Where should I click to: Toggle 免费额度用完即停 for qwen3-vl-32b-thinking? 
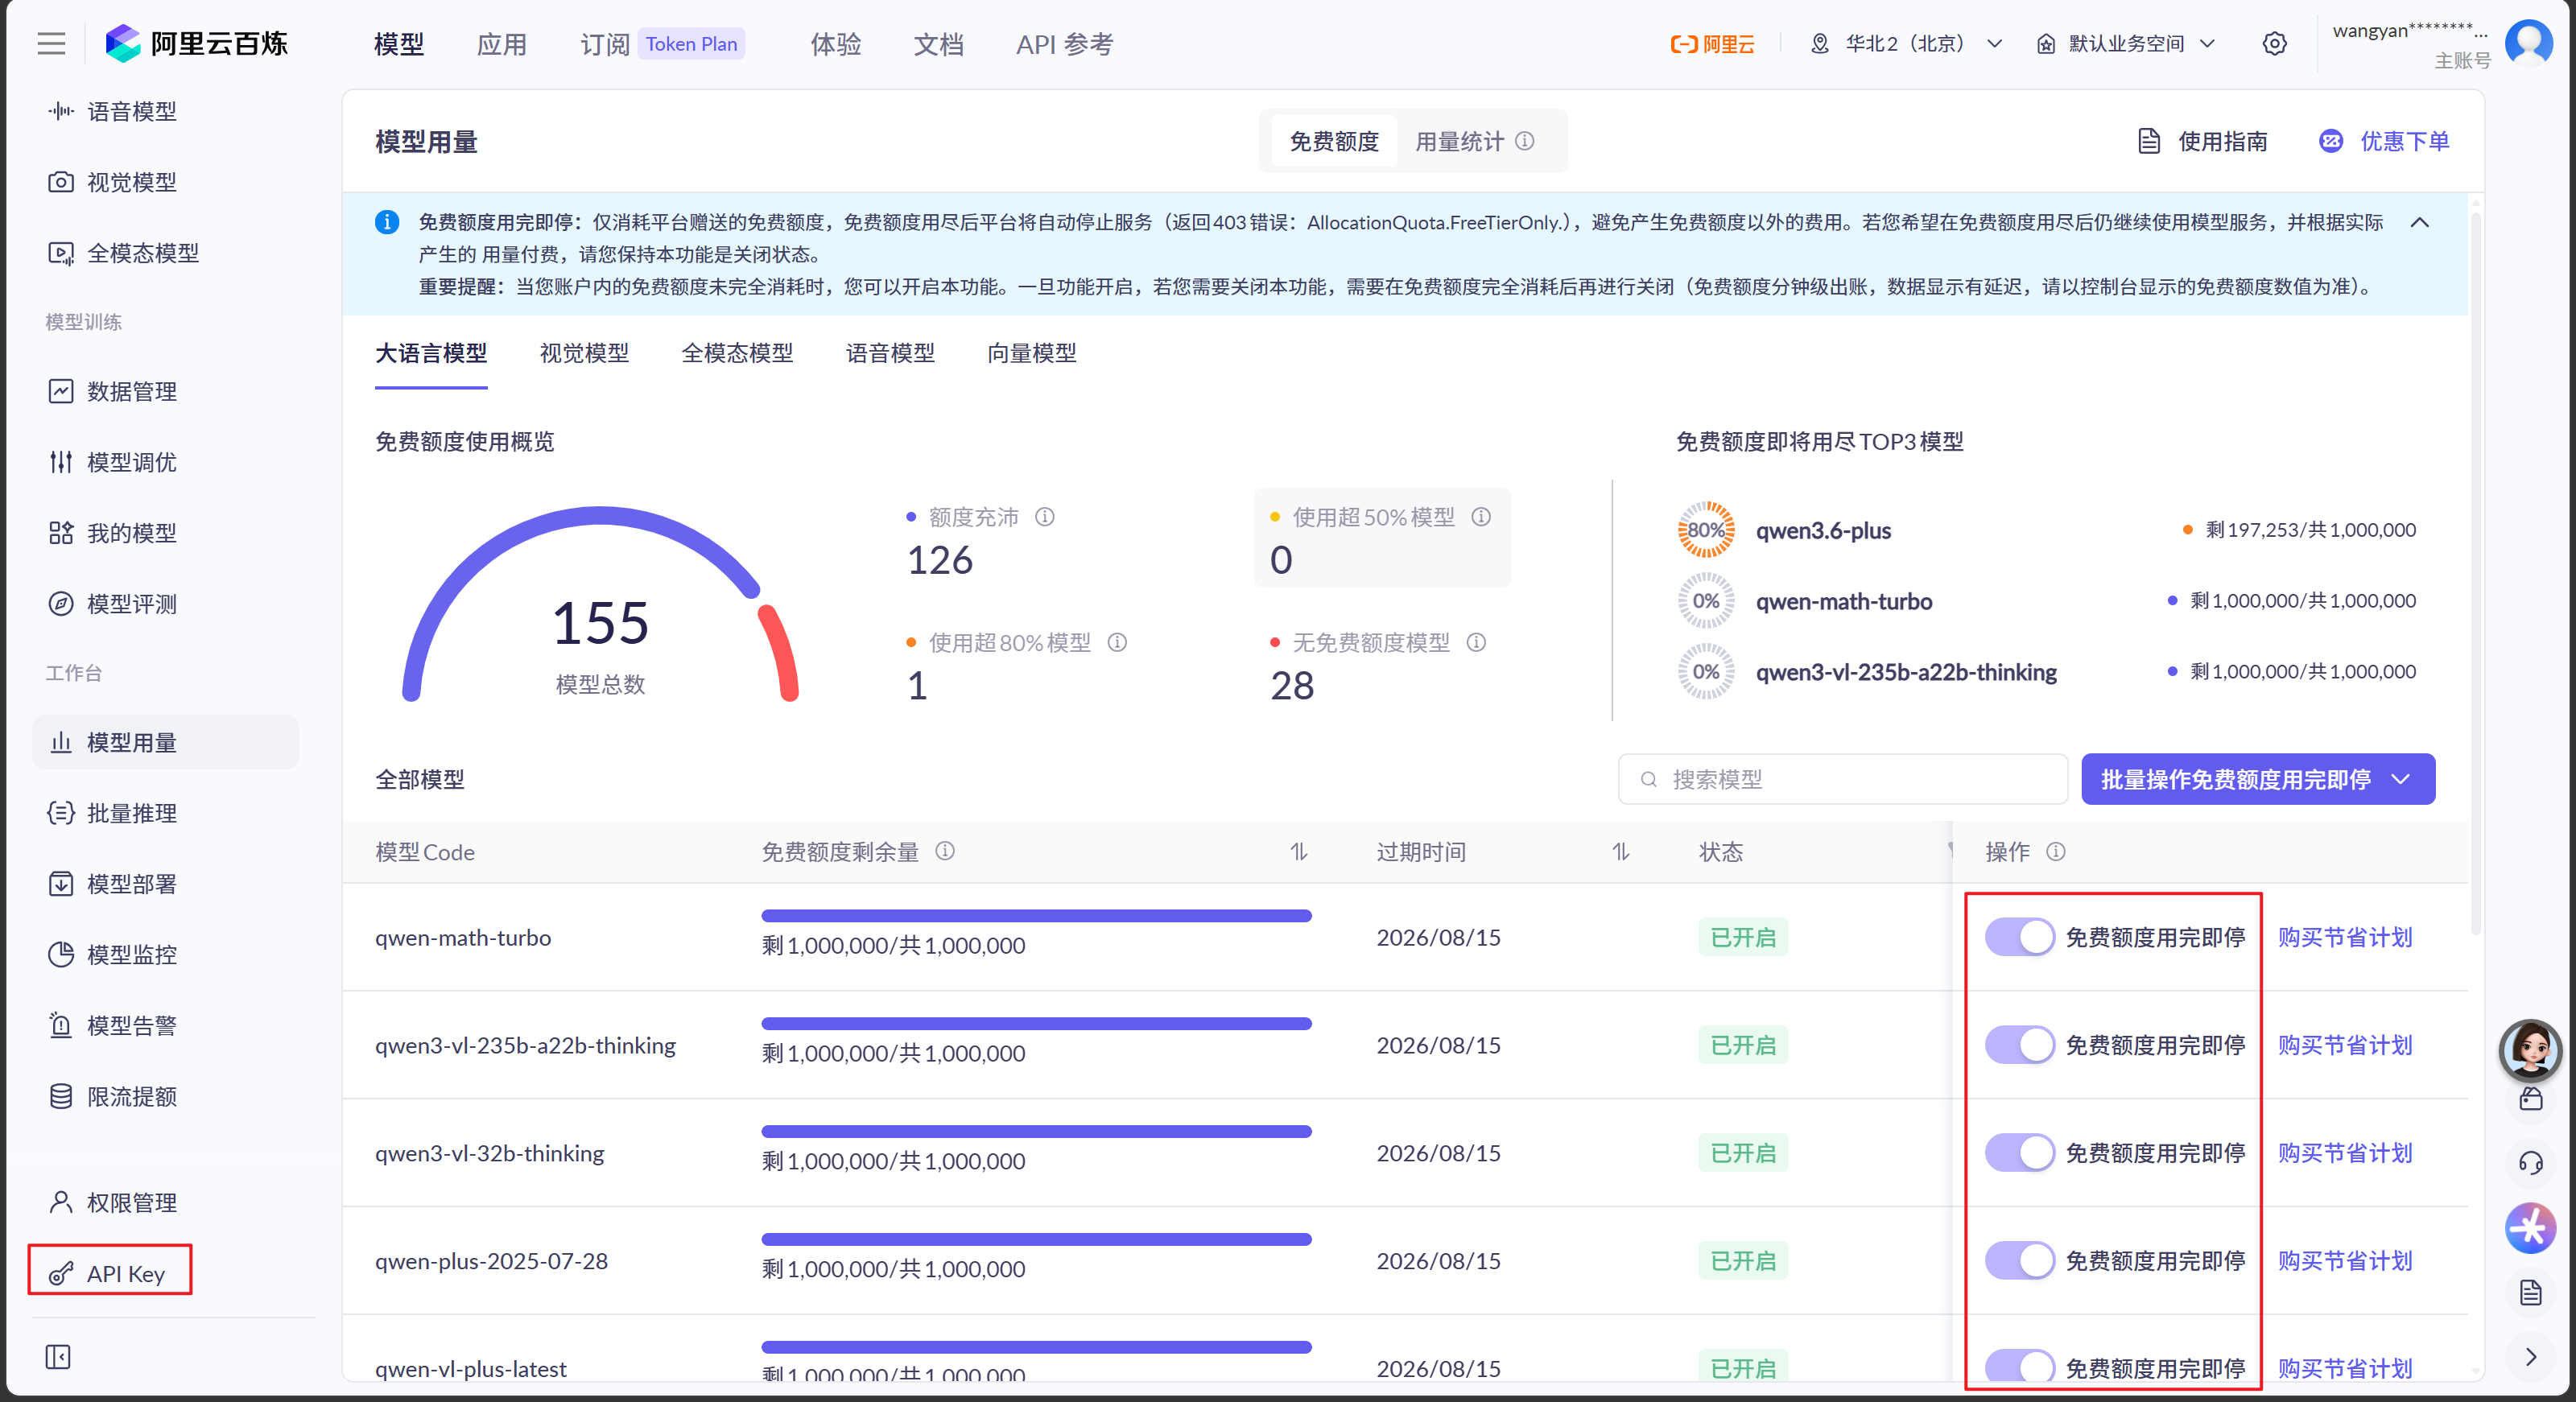click(2019, 1153)
